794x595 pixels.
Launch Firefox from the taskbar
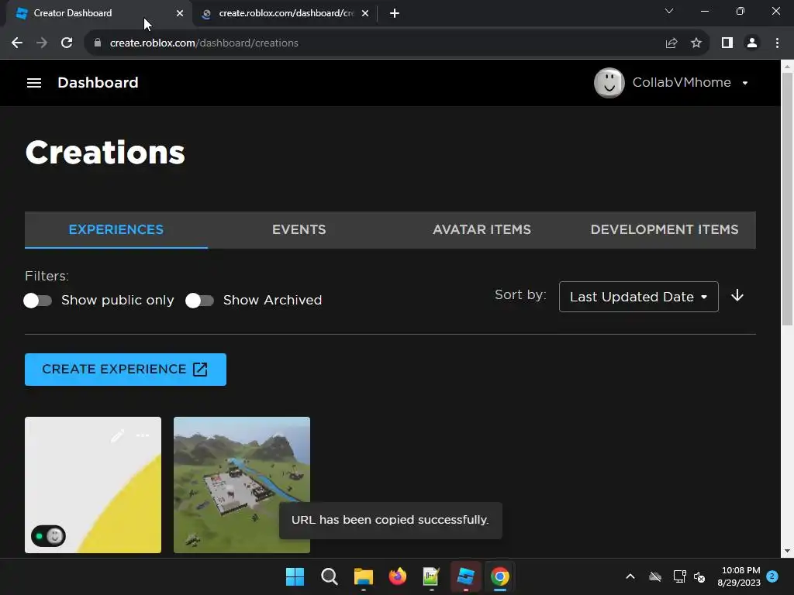point(398,576)
